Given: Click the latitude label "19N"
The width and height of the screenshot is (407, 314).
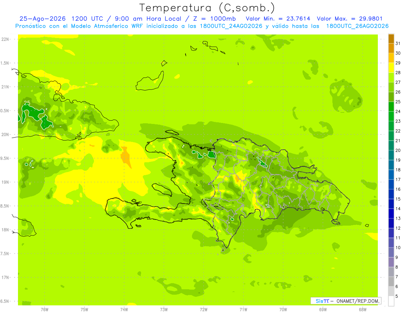Looking at the screenshot, I should (5, 182).
